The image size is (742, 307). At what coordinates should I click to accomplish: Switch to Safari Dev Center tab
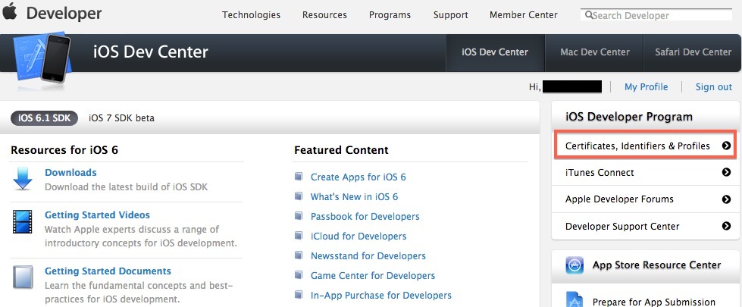[693, 52]
